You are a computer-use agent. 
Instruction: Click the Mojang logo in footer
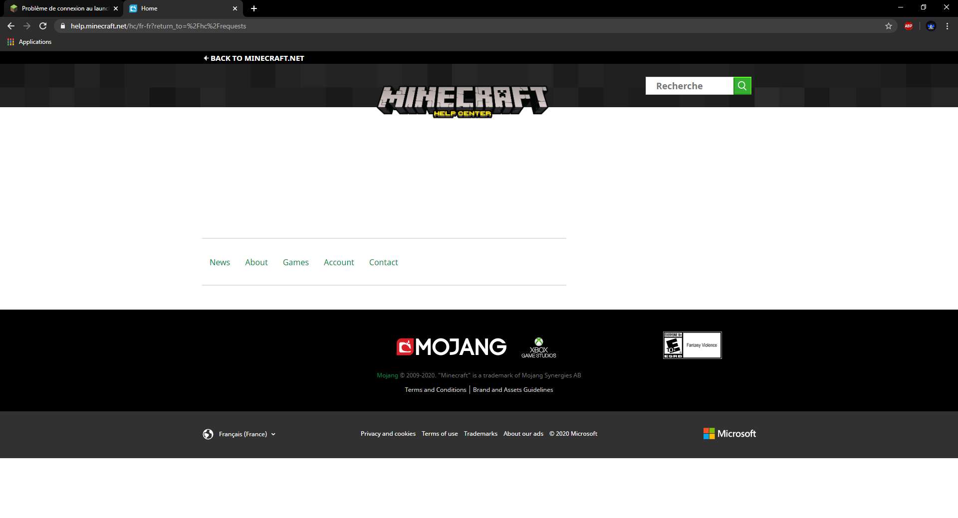point(452,346)
